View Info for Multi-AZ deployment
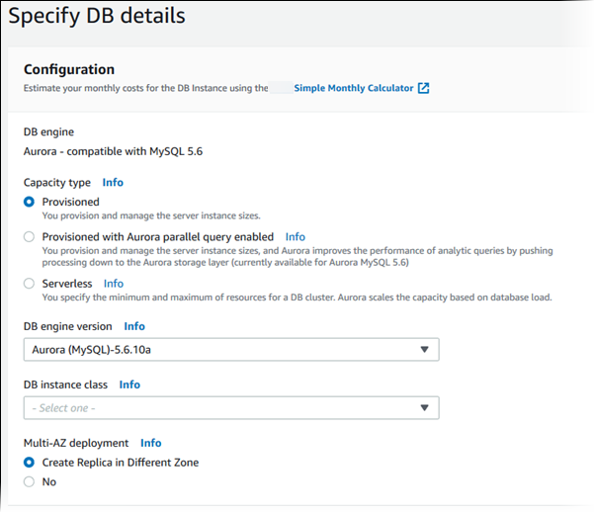Viewport: 595px width, 513px height. point(150,443)
